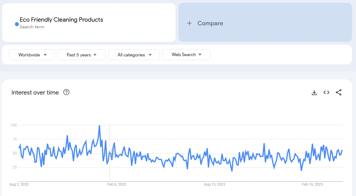
Task: Click the Interest over time heading
Action: (35, 92)
